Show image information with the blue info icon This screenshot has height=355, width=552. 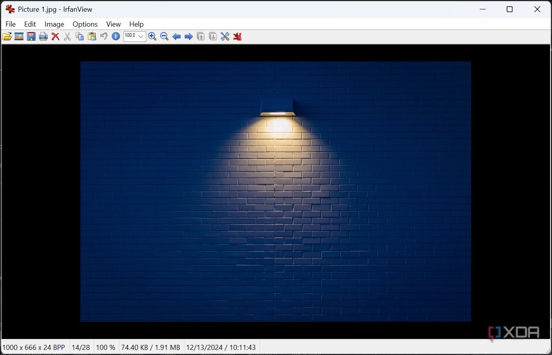coord(116,37)
